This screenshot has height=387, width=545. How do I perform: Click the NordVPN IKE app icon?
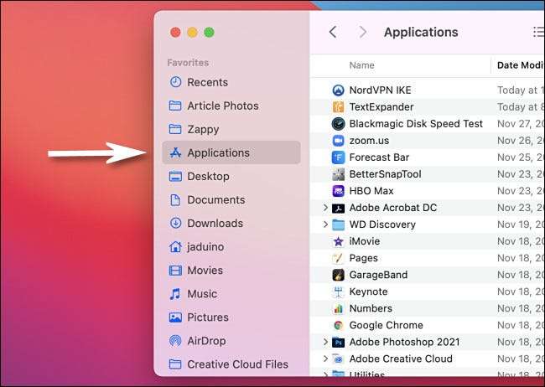point(338,90)
